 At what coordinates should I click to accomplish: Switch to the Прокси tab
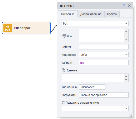112,14
